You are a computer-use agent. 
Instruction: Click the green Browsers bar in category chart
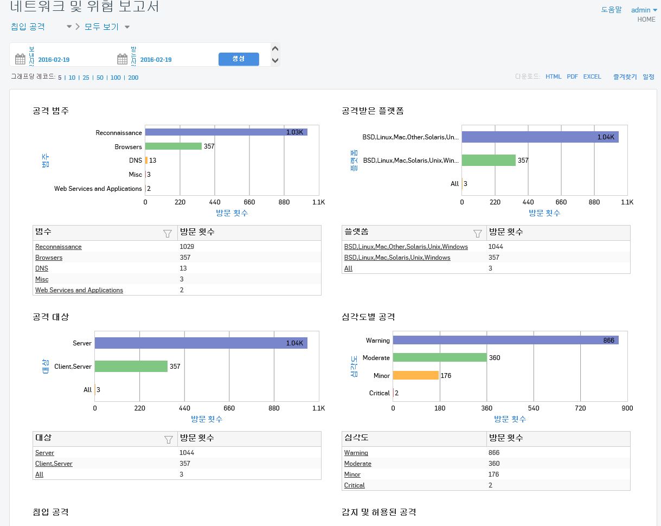174,146
